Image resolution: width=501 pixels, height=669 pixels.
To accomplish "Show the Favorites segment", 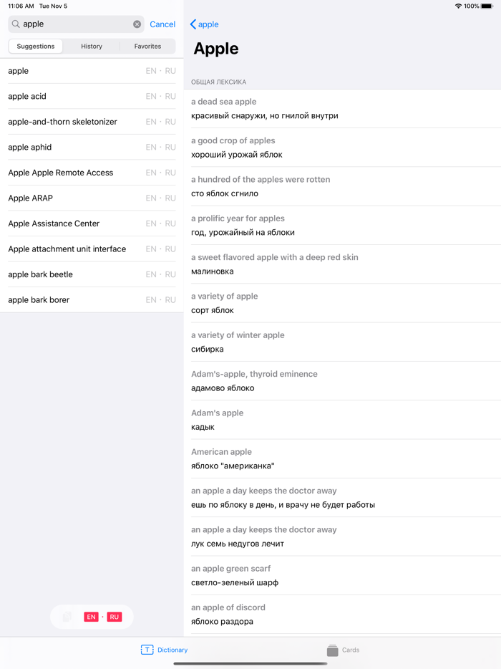I will tap(147, 47).
